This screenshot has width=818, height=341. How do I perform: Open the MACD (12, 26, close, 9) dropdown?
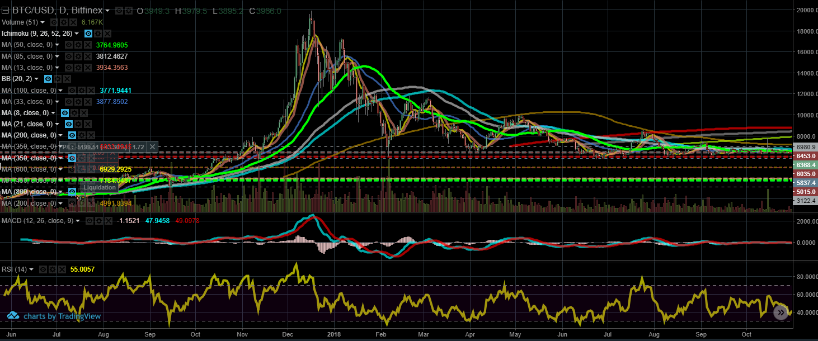78,221
